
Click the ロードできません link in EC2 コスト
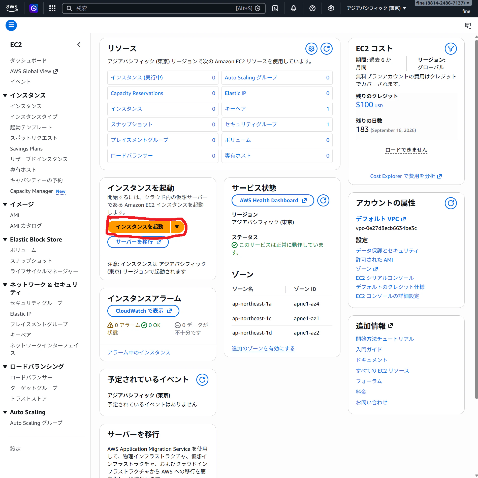(406, 150)
